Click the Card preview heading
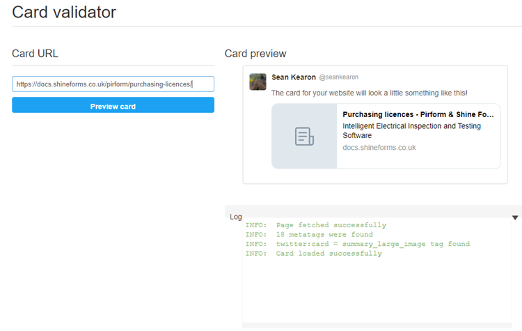This screenshot has height=331, width=522. pos(255,54)
